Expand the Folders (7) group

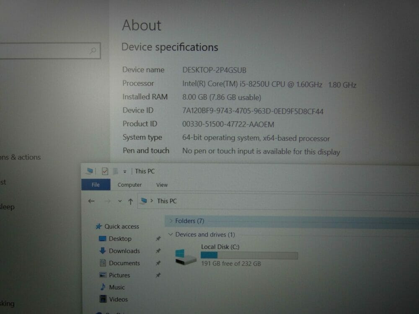171,221
